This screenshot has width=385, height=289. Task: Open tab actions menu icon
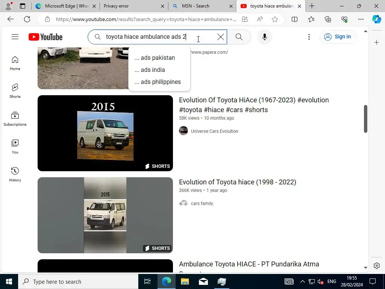(22, 6)
